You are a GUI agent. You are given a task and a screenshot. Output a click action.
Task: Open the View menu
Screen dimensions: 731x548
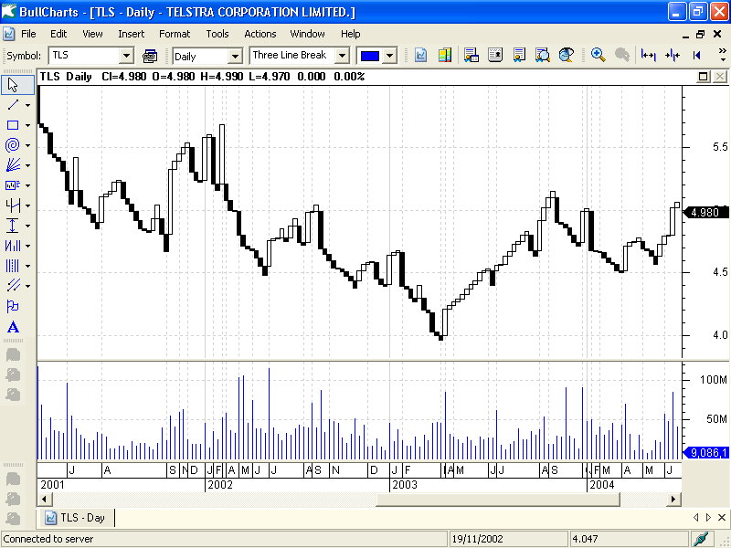click(x=92, y=34)
